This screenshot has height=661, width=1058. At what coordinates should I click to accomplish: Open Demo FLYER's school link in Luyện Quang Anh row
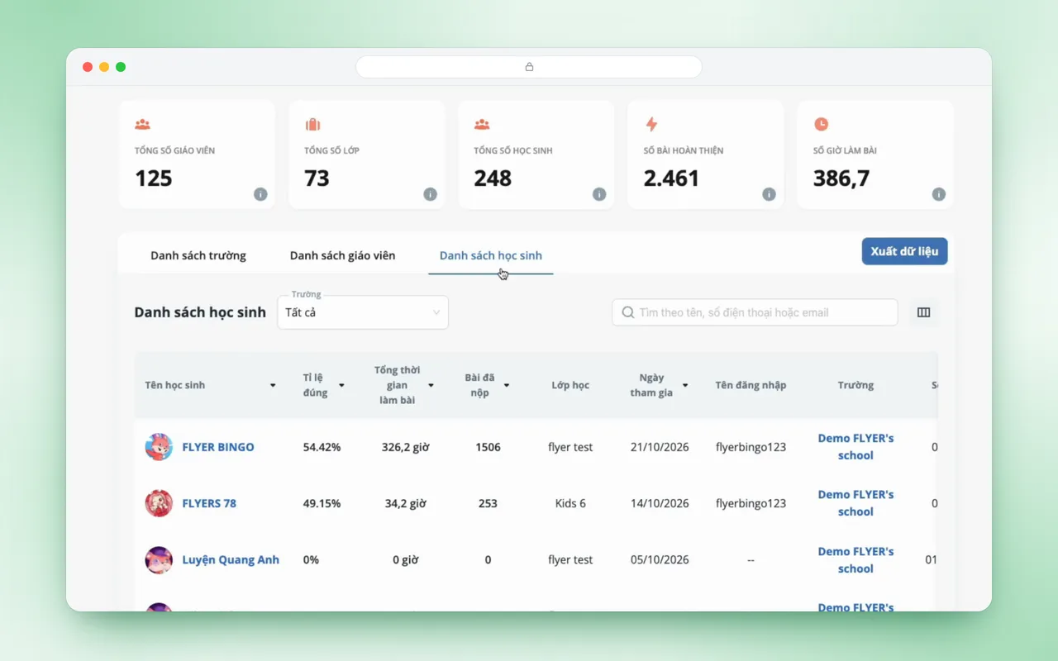tap(855, 560)
